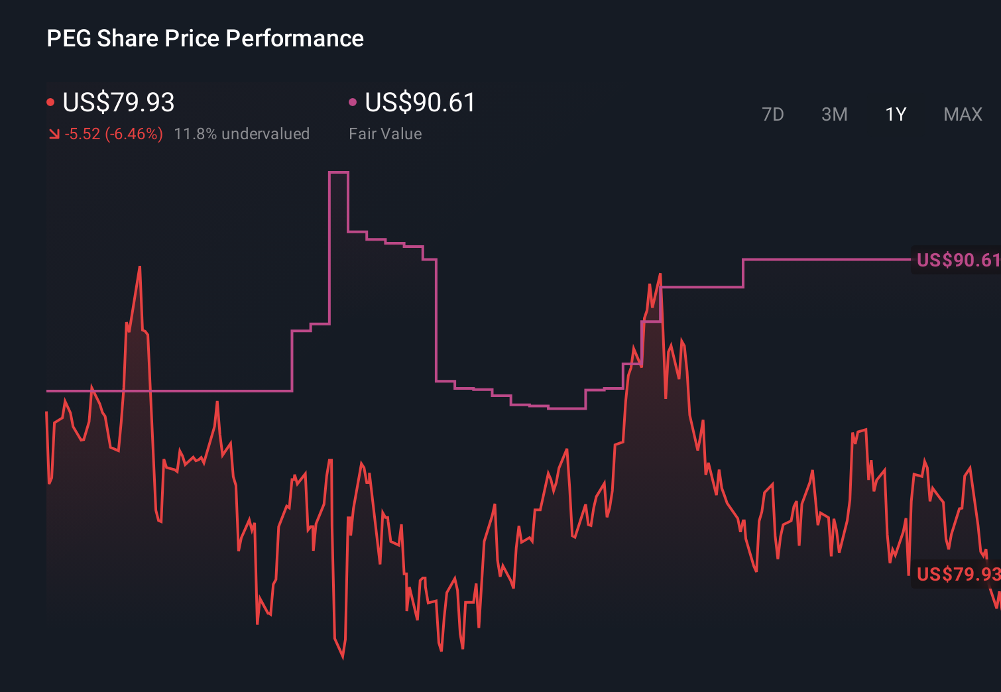1001x692 pixels.
Task: Click the Fair Value subtitle text
Action: tap(385, 133)
